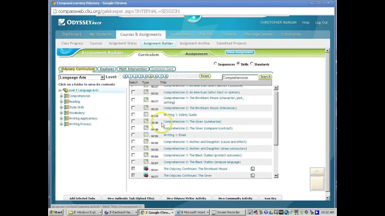The image size is (385, 216).
Task: Open the Reports tab
Action: [206, 34]
